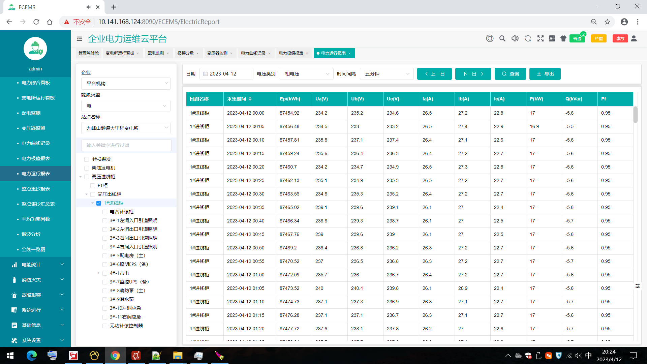This screenshot has height=364, width=647.
Task: Open the theme shirt icon in header
Action: click(563, 38)
